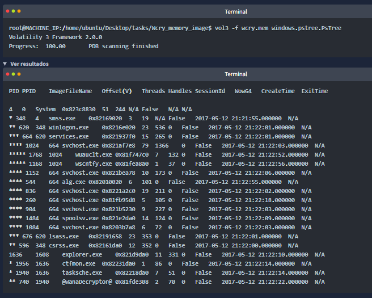Click svchost.exe in the PID 1152 row
This screenshot has height=298, width=372.
tap(80, 173)
